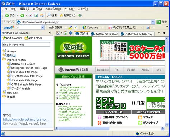170x137 pixels.
Task: Switch to the AKIBA PC Hotline! tab
Action: tap(104, 34)
